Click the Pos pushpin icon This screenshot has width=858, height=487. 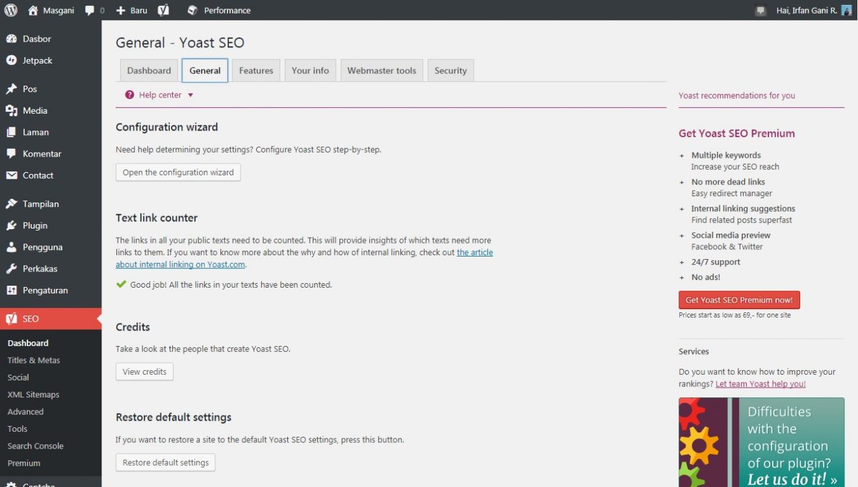coord(11,89)
